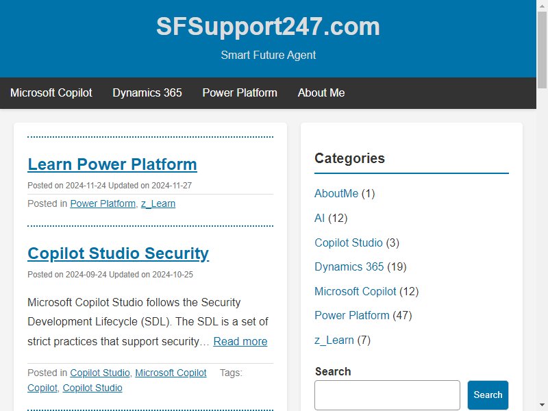
Task: Open the SFSupport247.com site title
Action: 268,27
